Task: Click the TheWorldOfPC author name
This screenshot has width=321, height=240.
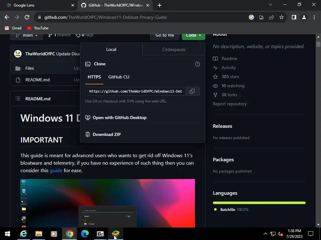Action: pyautogui.click(x=40, y=54)
